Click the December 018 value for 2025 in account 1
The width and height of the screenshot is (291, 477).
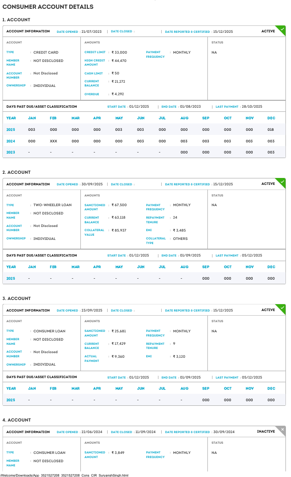(x=271, y=130)
